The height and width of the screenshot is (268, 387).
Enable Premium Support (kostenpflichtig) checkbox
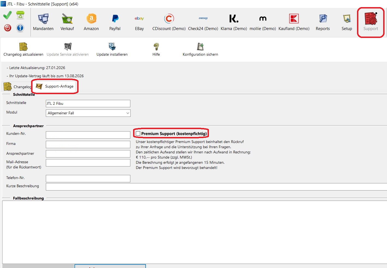coord(138,133)
